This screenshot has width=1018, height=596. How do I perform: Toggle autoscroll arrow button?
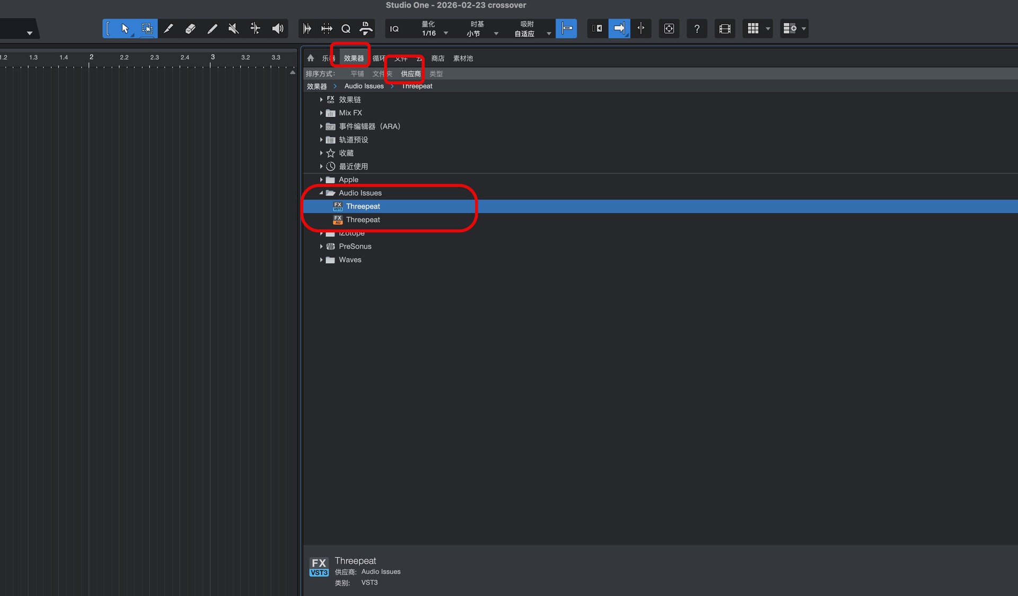click(x=619, y=29)
